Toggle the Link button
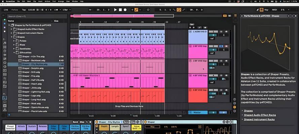Viewport: 299px width, 134px height. [x=6, y=10]
